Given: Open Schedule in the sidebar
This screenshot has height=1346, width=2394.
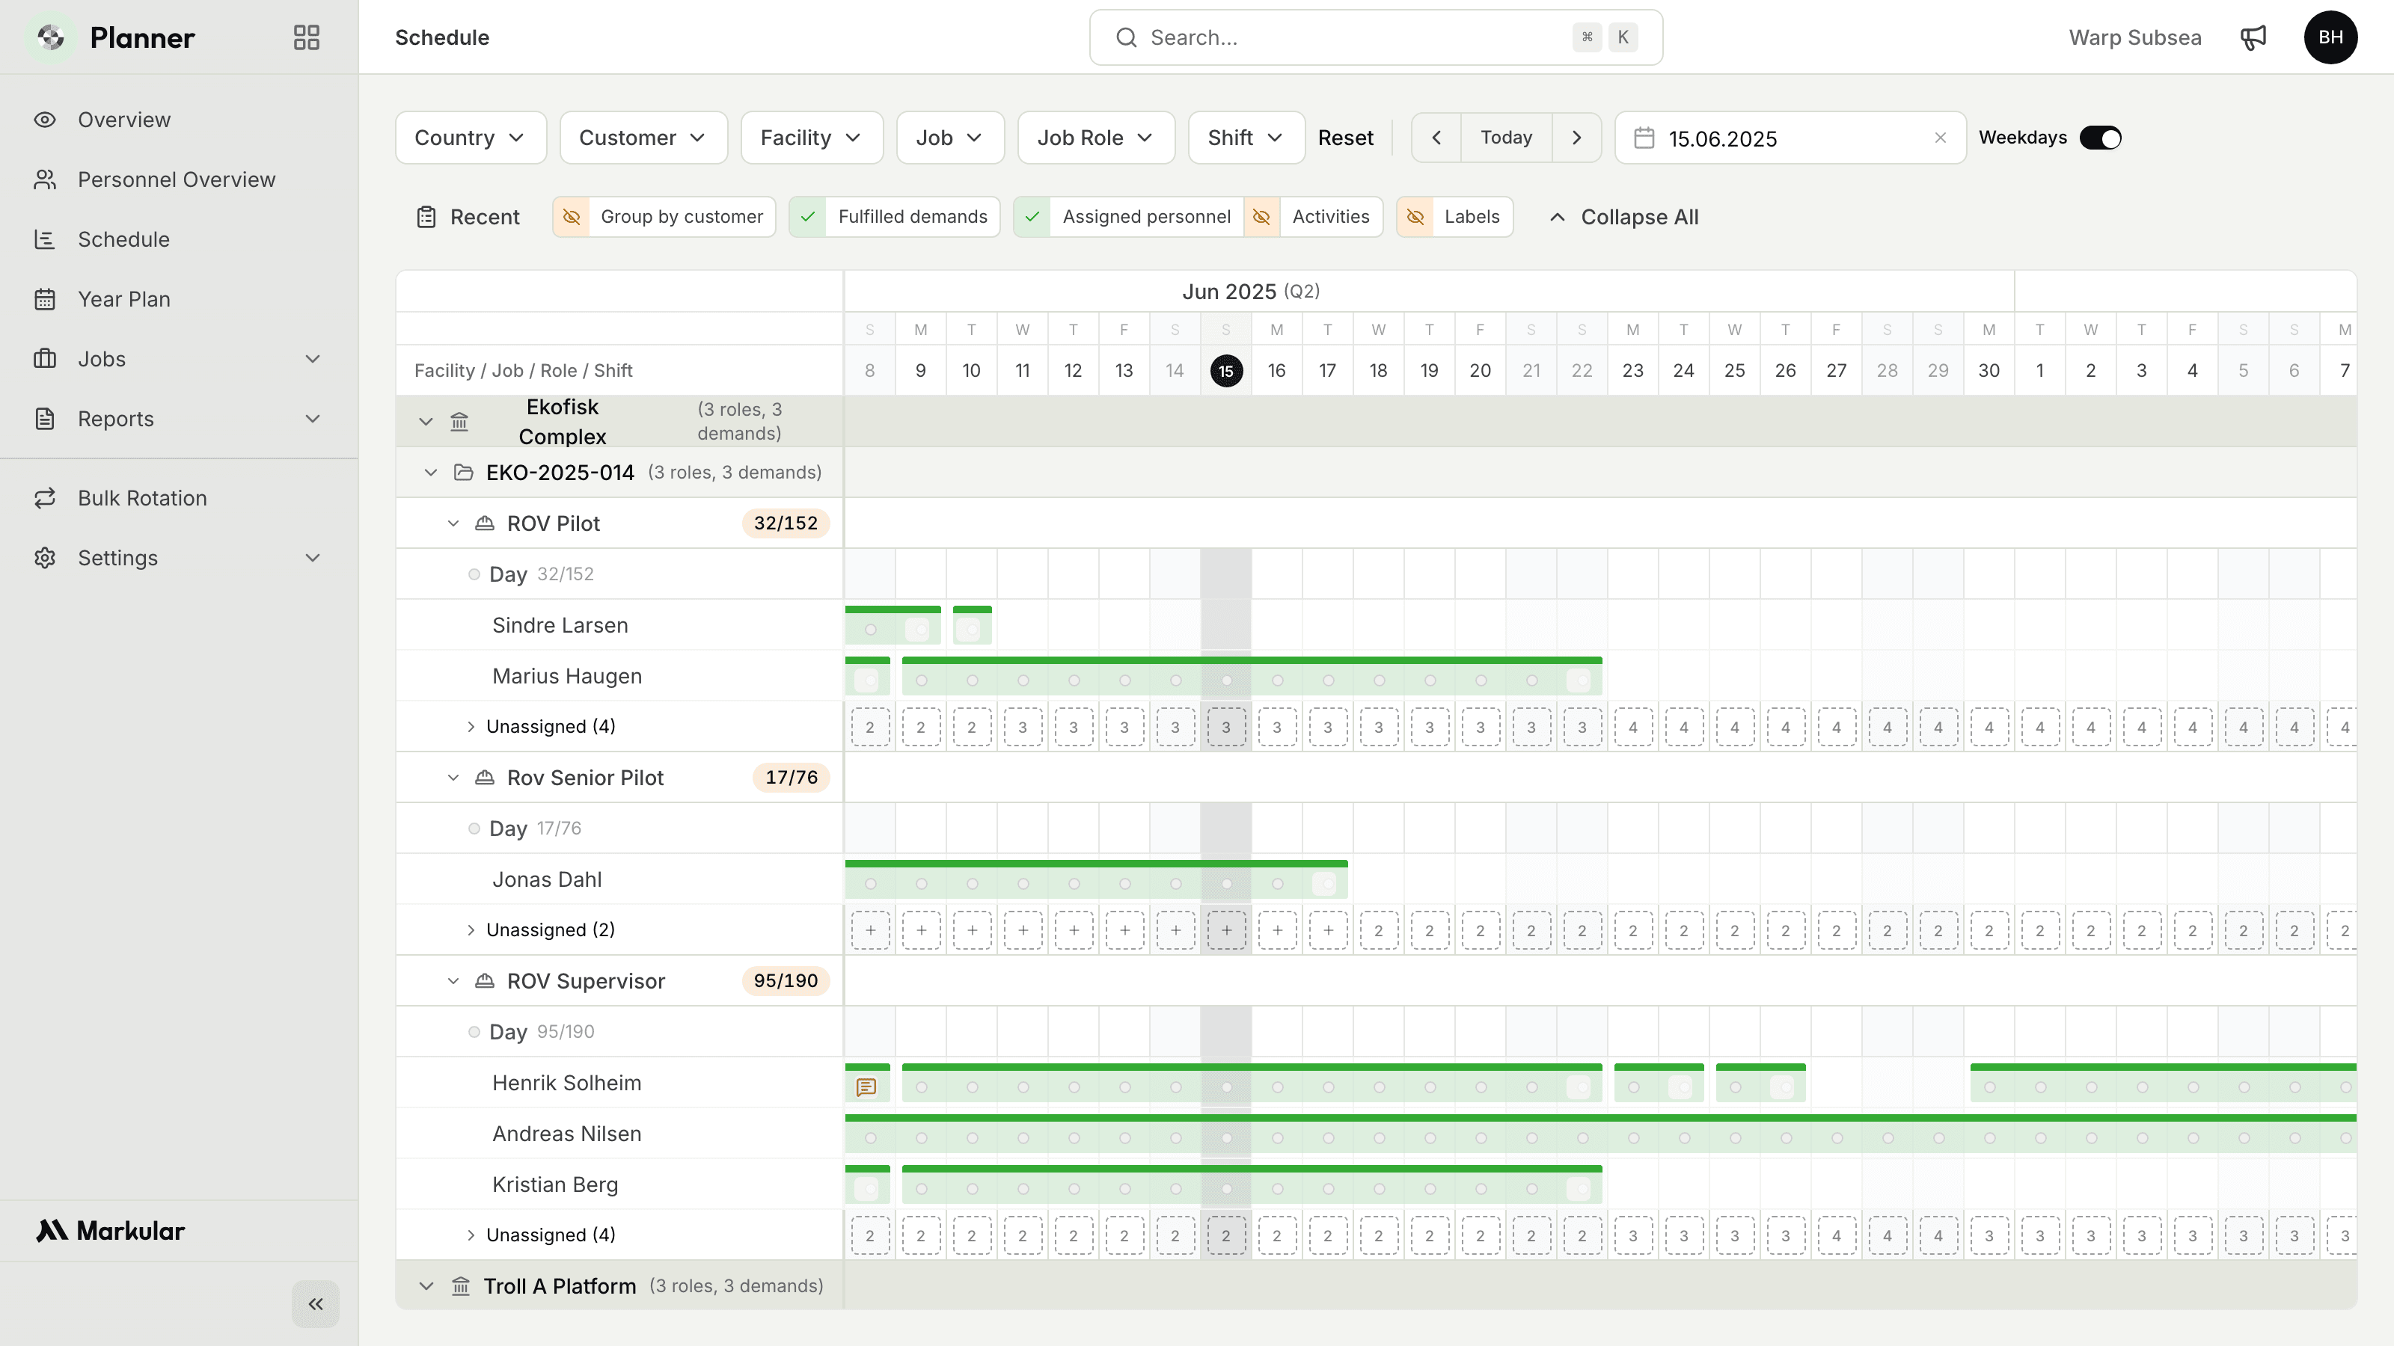Looking at the screenshot, I should pos(179,239).
